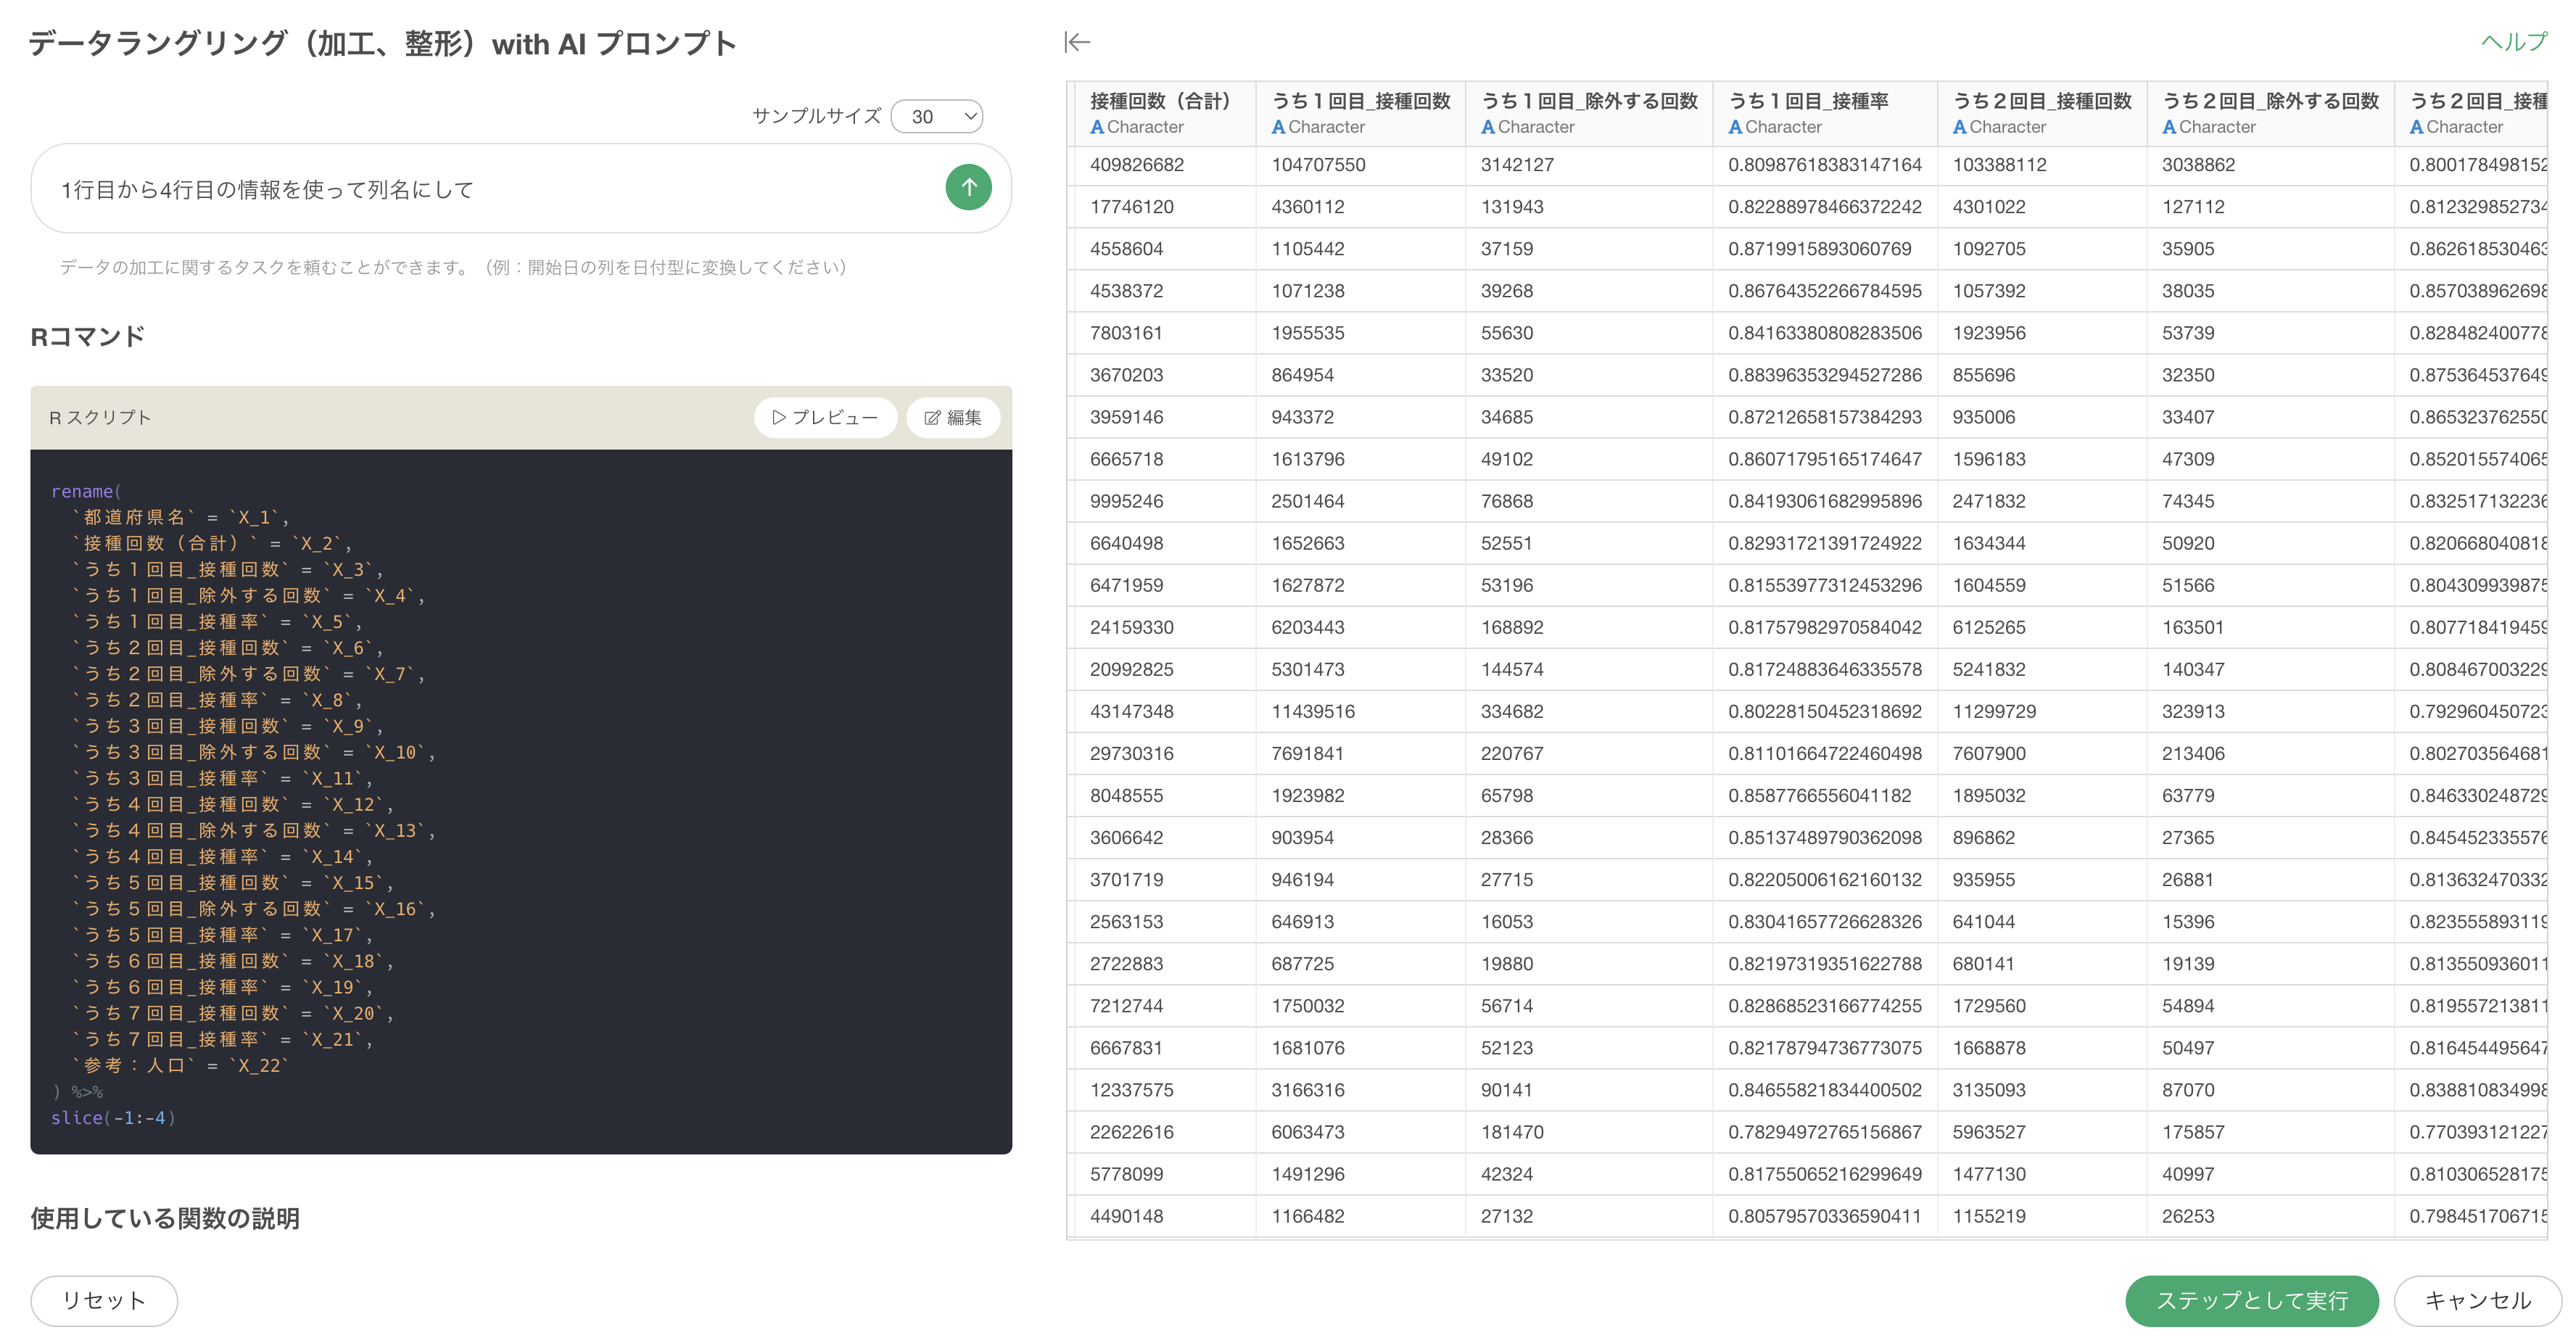Click table cell 0.85137489790362098
Image resolution: width=2576 pixels, height=1343 pixels.
point(1825,837)
